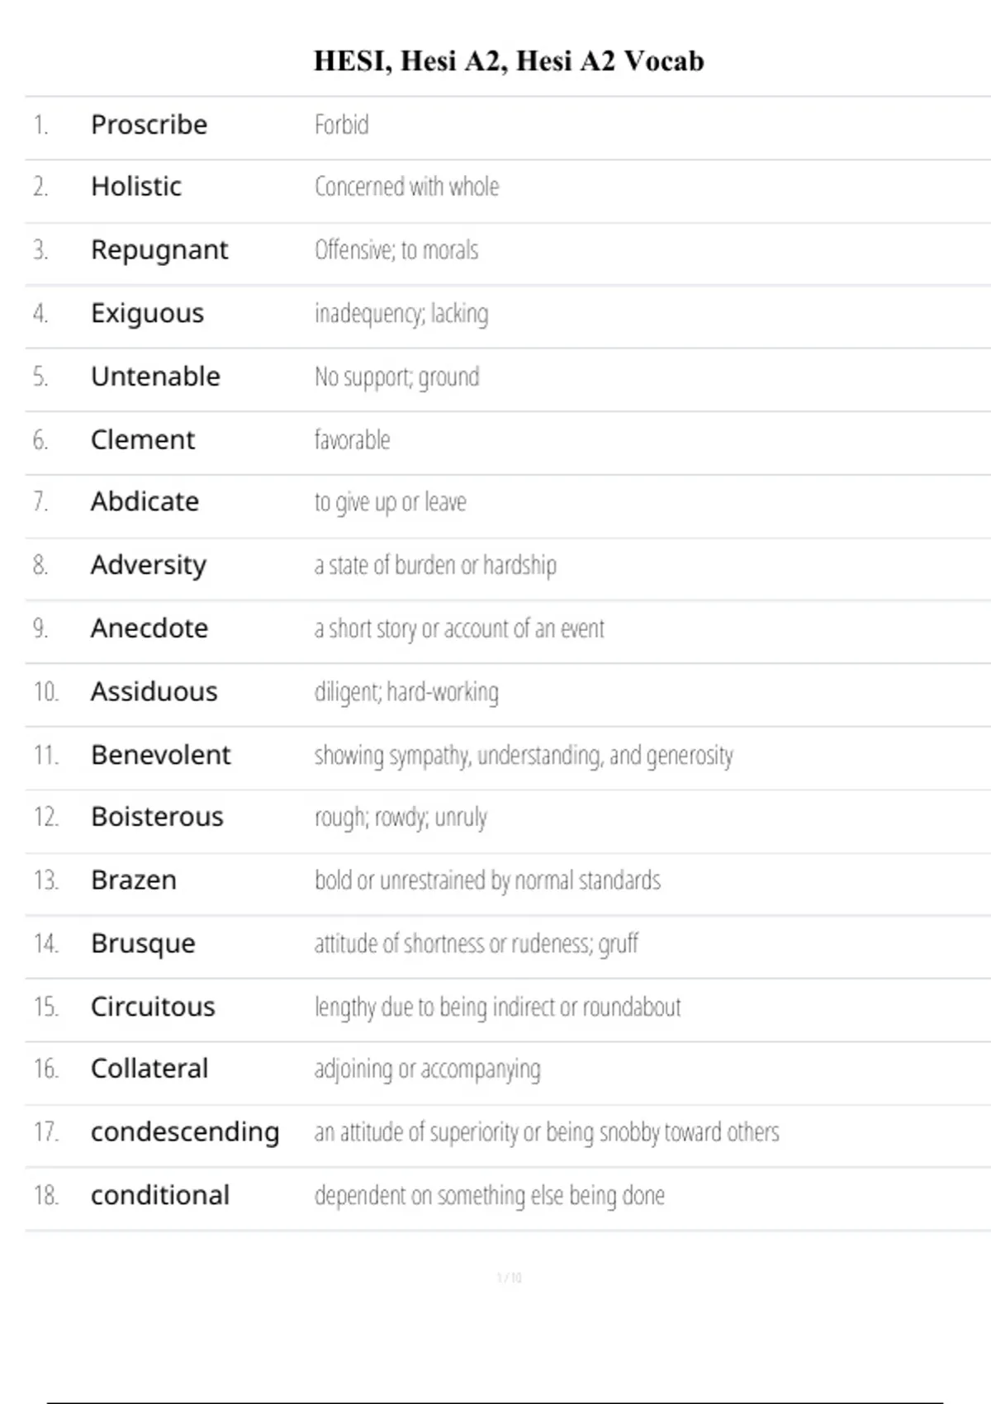Click the term "Adversity"
991x1404 pixels.
149,565
